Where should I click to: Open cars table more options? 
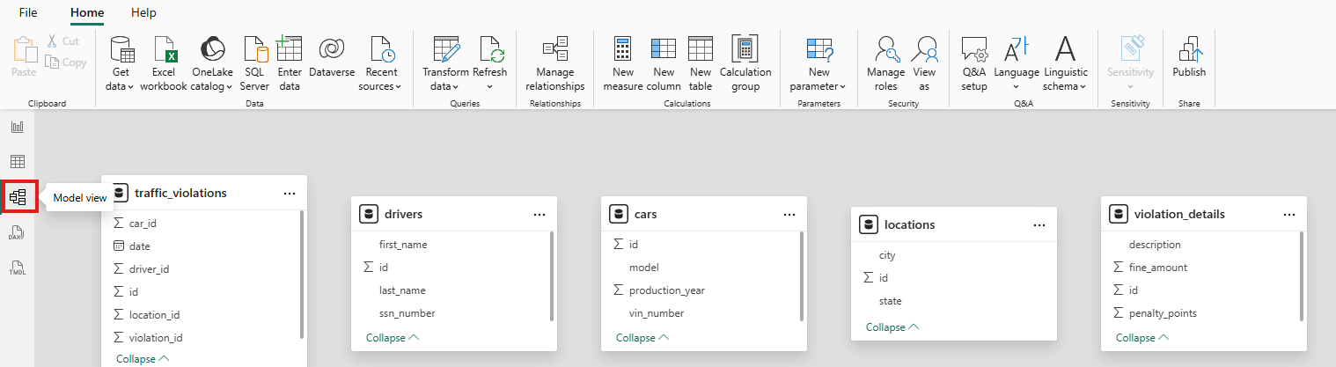point(789,214)
